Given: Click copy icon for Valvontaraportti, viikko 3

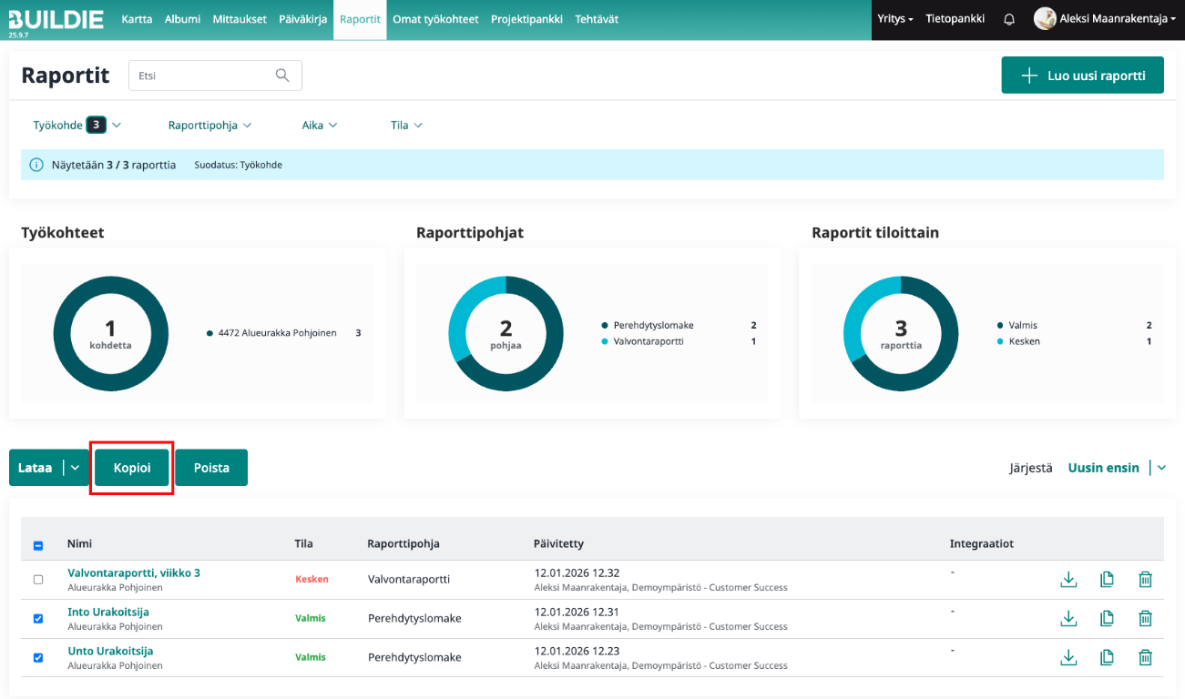Looking at the screenshot, I should pyautogui.click(x=1107, y=580).
